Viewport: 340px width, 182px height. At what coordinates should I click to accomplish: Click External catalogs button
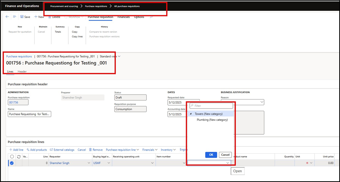62,150
